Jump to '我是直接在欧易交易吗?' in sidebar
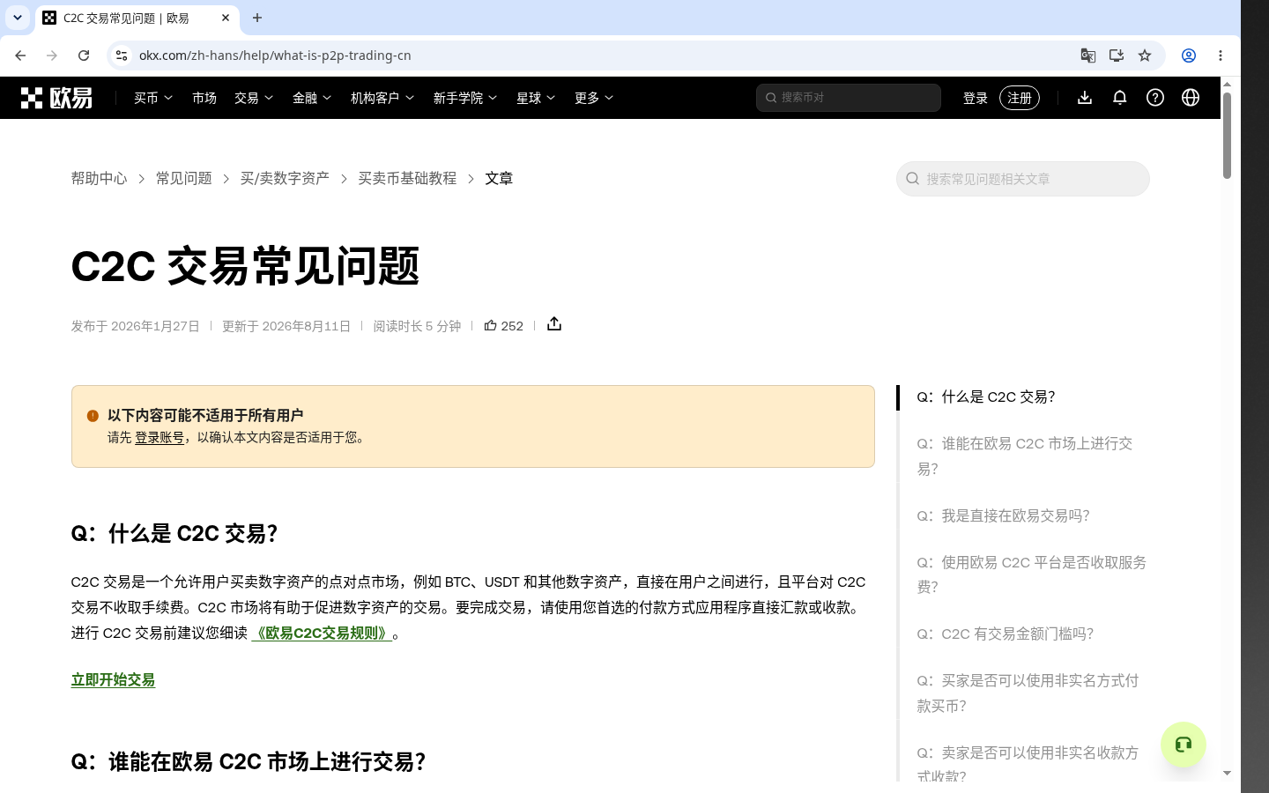Viewport: 1269px width, 793px height. 1004,515
